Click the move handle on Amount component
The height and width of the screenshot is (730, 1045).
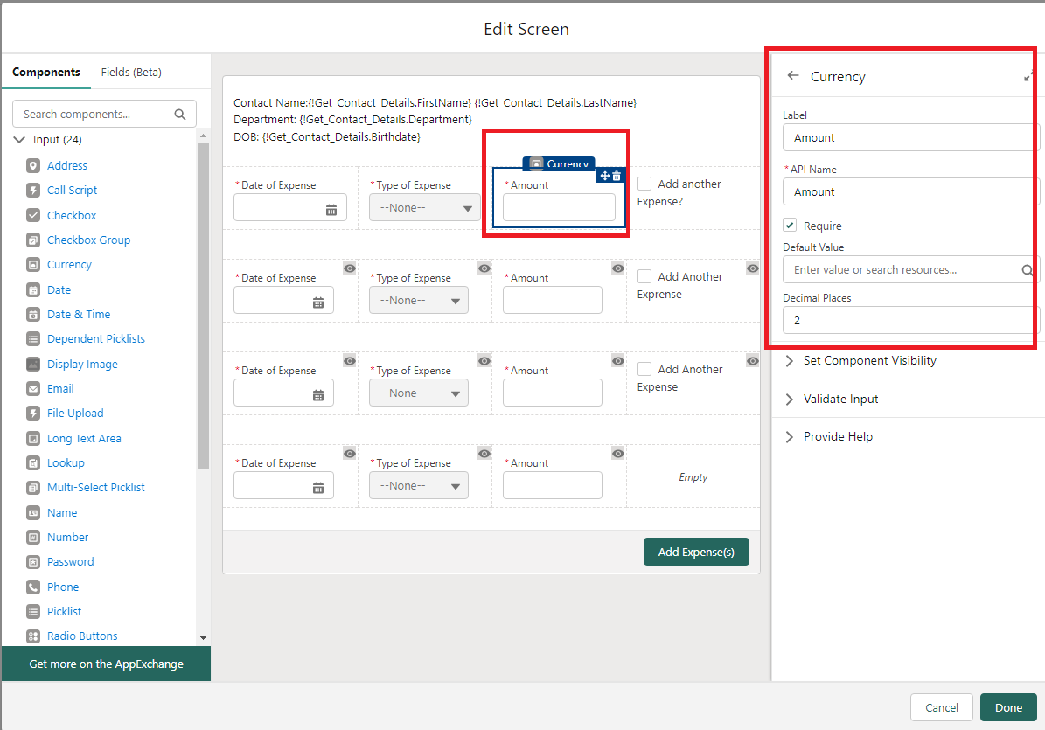604,176
